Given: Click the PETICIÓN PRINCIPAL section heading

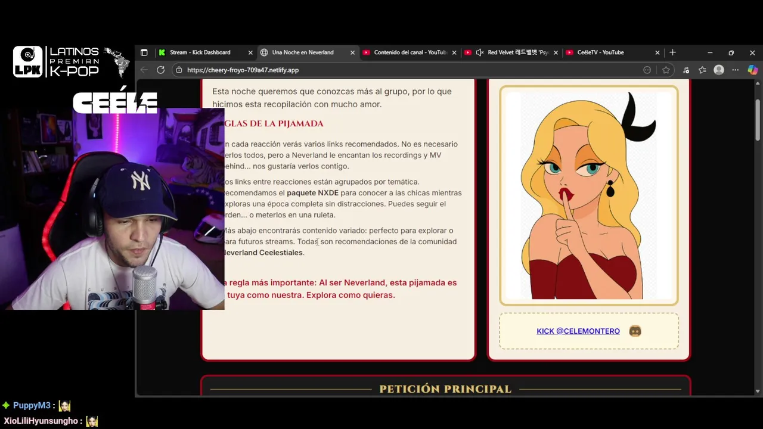Looking at the screenshot, I should pos(445,389).
